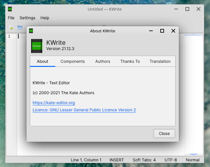Toggle INSERT mode in status bar
The width and height of the screenshot is (210, 167).
click(116, 160)
